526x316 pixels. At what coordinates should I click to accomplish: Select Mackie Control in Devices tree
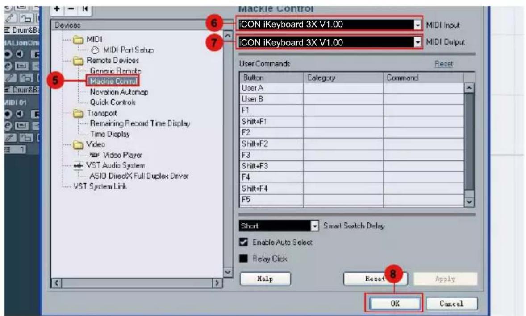(x=113, y=81)
